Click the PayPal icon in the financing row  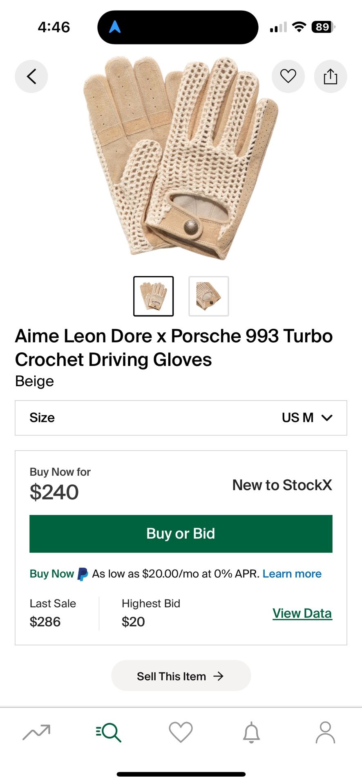[x=82, y=573]
